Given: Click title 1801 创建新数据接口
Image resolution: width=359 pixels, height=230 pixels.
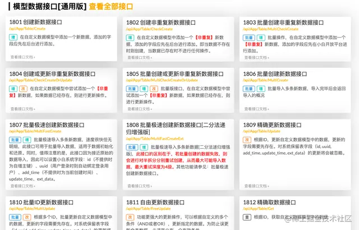Looking at the screenshot, I should tap(36, 22).
